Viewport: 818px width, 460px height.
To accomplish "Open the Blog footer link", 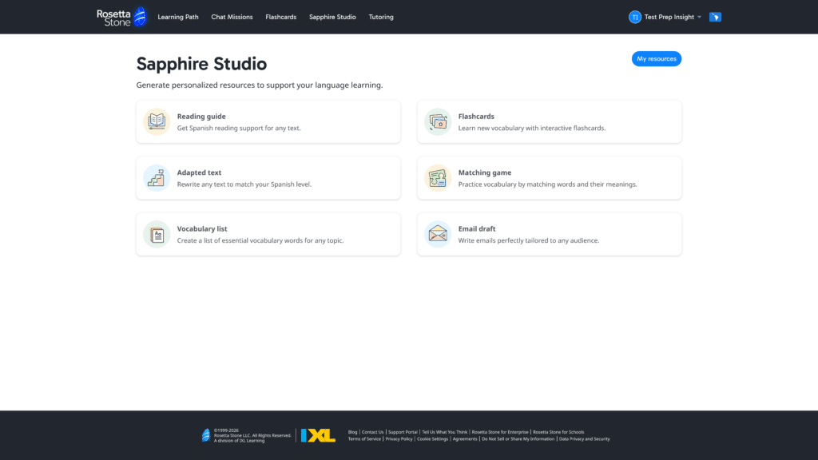I will 352,432.
